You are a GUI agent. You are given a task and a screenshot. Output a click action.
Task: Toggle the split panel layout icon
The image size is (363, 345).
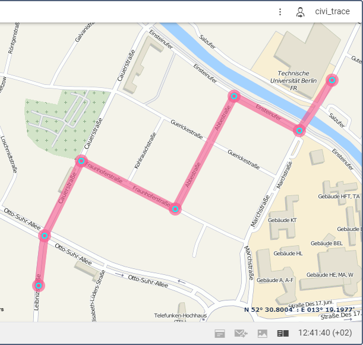tap(283, 334)
